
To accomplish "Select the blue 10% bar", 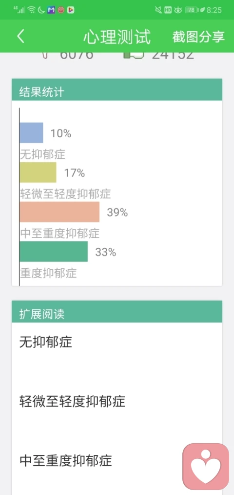I will 32,133.
